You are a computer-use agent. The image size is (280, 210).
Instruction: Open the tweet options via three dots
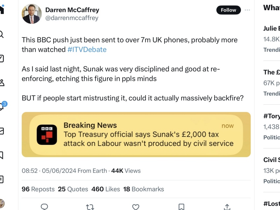(x=247, y=10)
